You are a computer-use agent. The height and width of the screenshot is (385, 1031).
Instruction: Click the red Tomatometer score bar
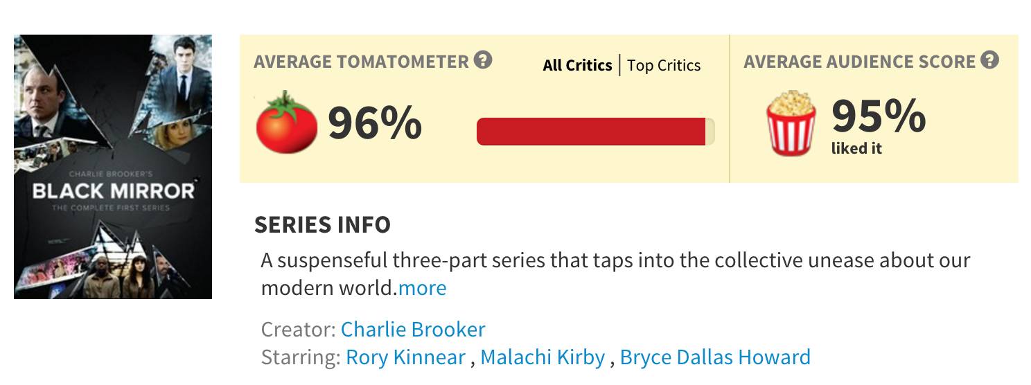click(x=591, y=132)
